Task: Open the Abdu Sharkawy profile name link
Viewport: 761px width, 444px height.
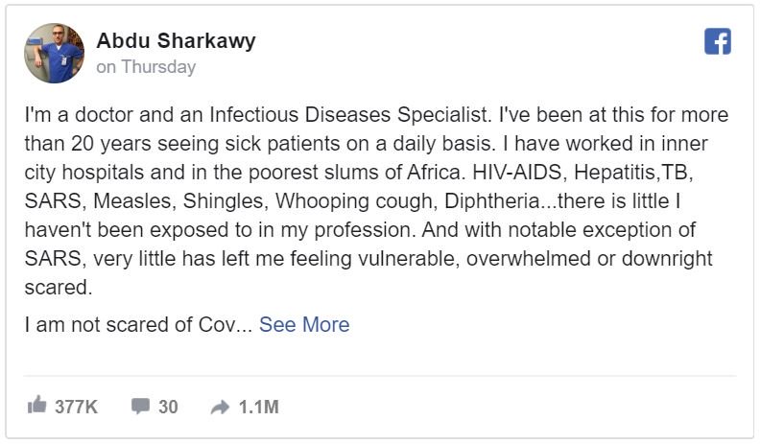Action: [176, 41]
